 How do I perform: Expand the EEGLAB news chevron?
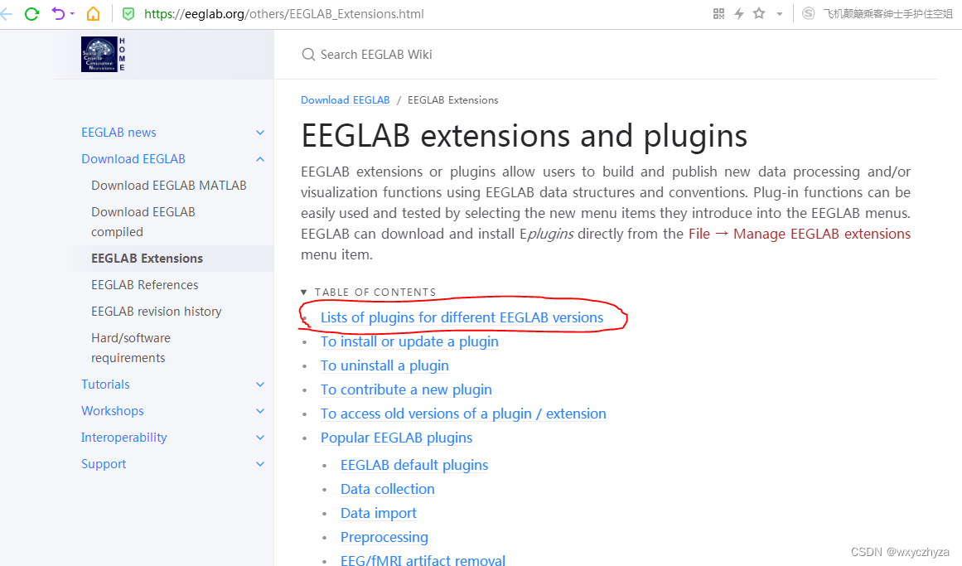pyautogui.click(x=260, y=133)
